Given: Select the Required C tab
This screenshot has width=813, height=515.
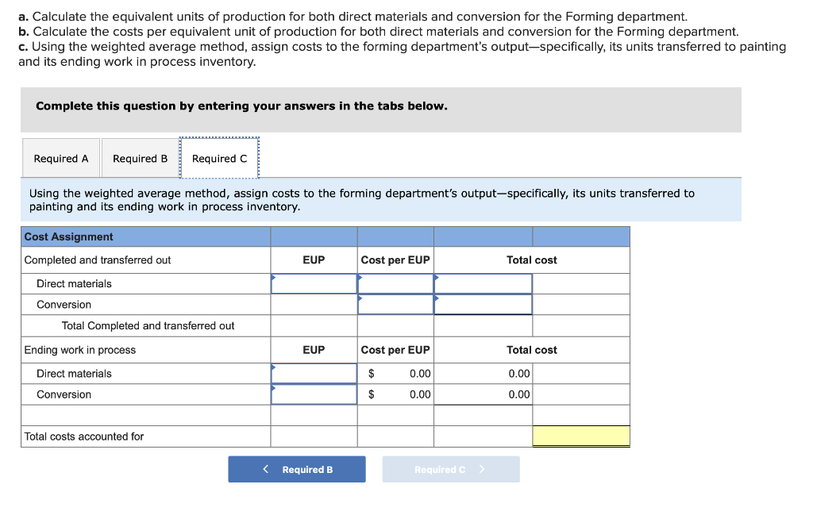Looking at the screenshot, I should tap(219, 157).
